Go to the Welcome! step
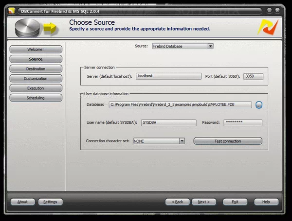This screenshot has height=221, width=292. pyautogui.click(x=36, y=49)
